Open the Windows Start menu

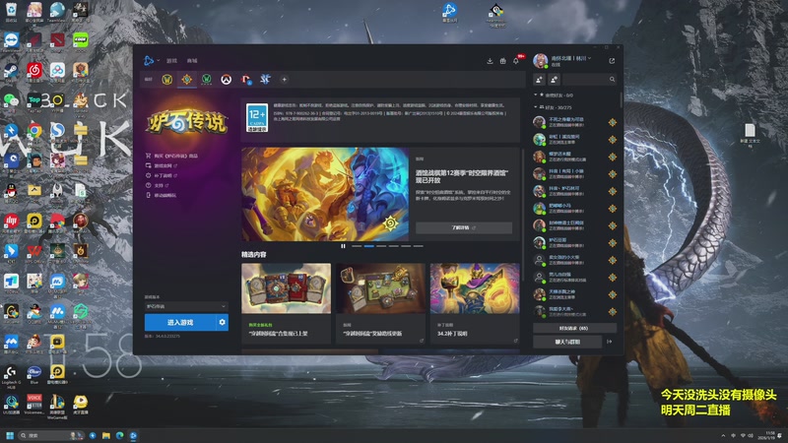coord(10,435)
